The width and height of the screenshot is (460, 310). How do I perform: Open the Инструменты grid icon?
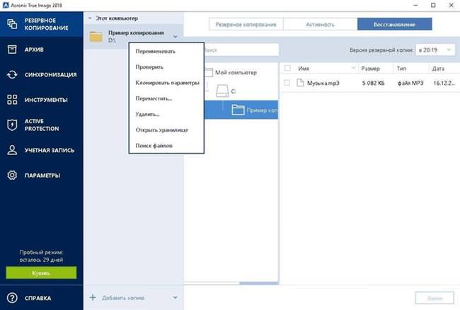12,100
